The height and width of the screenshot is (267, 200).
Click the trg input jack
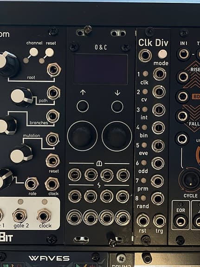tap(159, 221)
